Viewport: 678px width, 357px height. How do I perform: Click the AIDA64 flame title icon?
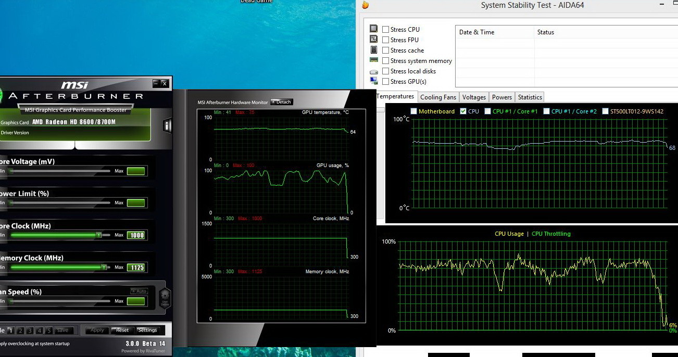[365, 5]
